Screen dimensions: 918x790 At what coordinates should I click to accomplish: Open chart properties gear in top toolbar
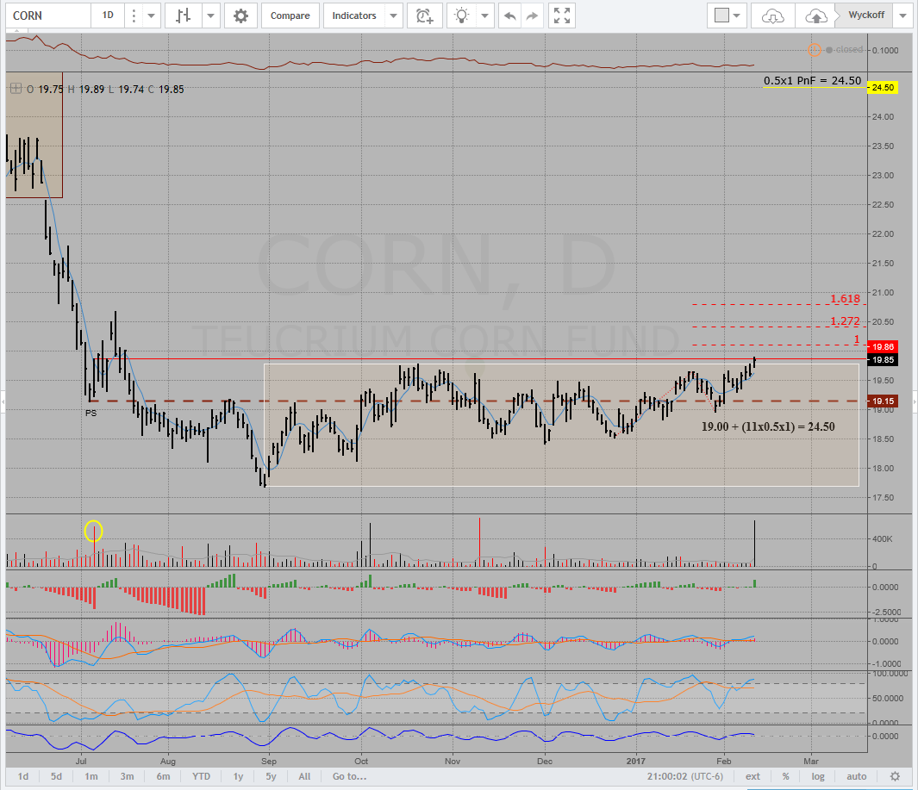point(240,16)
